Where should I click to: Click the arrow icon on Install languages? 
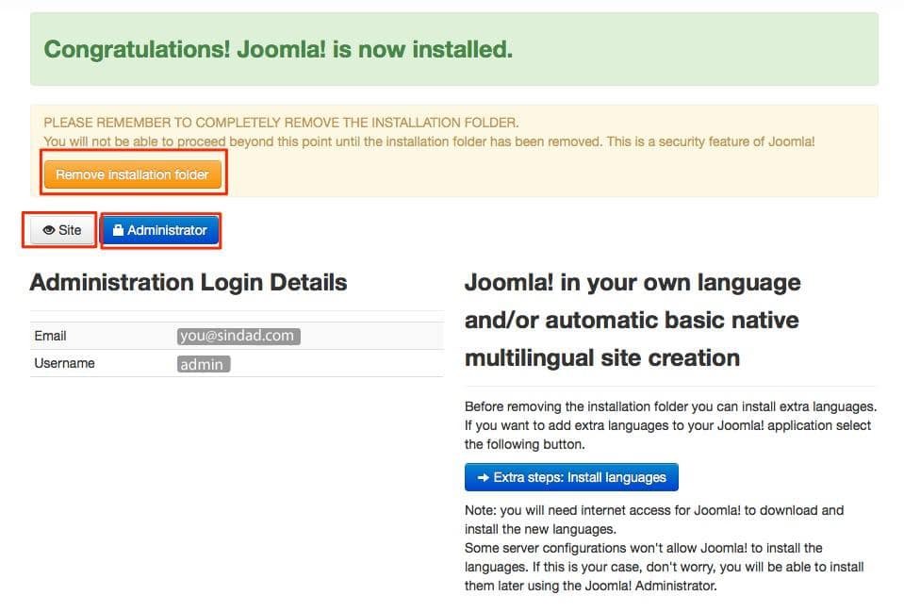click(x=484, y=477)
